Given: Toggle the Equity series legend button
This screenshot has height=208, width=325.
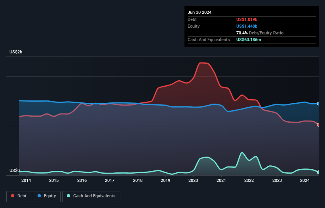Looking at the screenshot, I should click(x=47, y=196).
